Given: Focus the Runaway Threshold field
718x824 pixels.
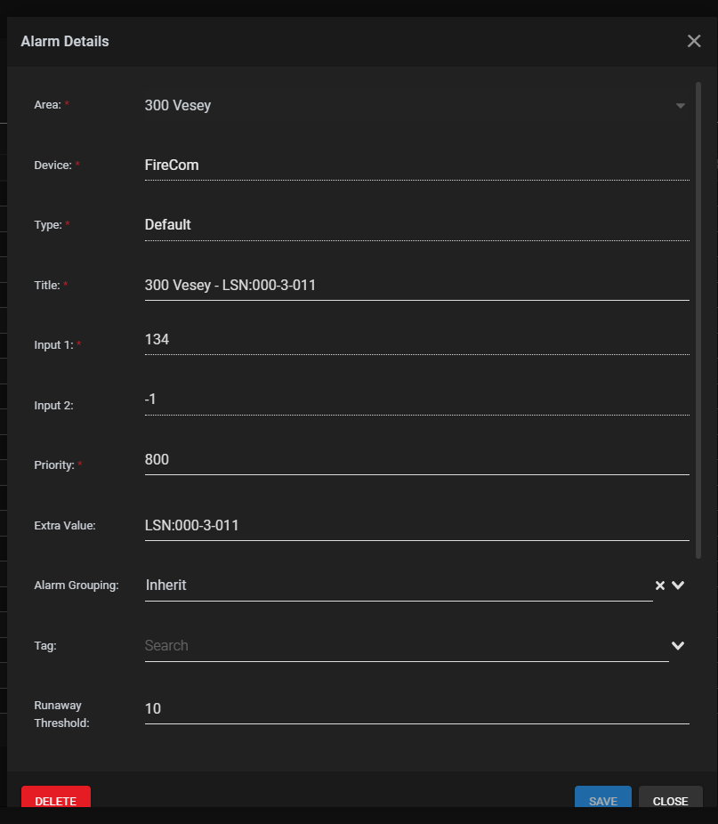Looking at the screenshot, I should (x=416, y=709).
